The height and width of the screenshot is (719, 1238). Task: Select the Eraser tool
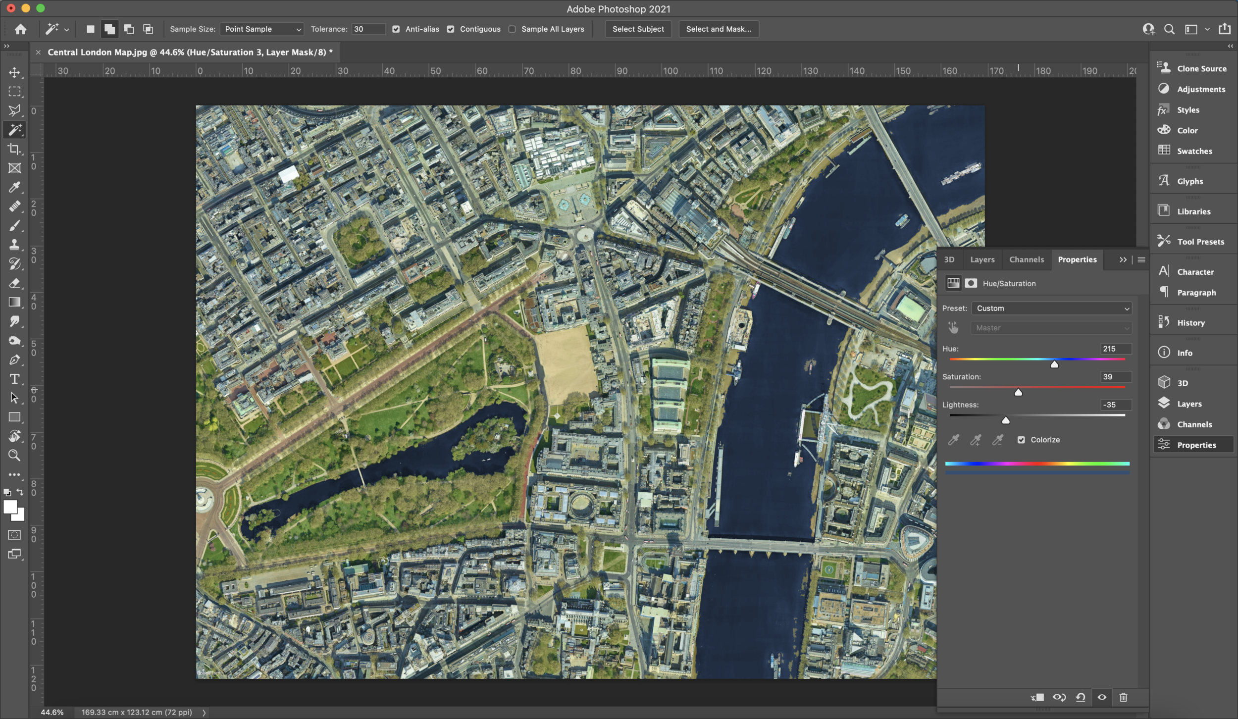[14, 283]
